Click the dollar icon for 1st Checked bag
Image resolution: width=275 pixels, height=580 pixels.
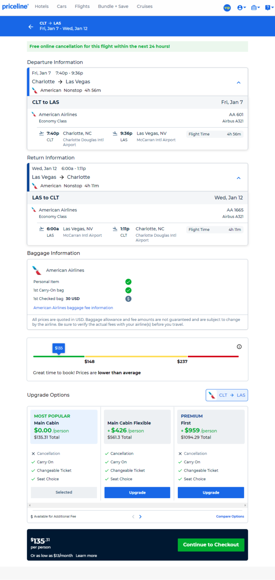[x=128, y=299]
